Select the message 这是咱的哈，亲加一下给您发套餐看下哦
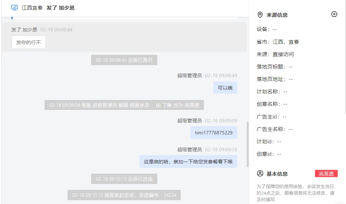346x204 pixels. (188, 161)
